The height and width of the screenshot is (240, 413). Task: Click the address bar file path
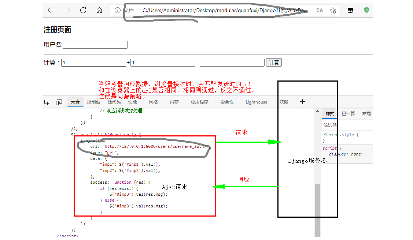point(225,10)
